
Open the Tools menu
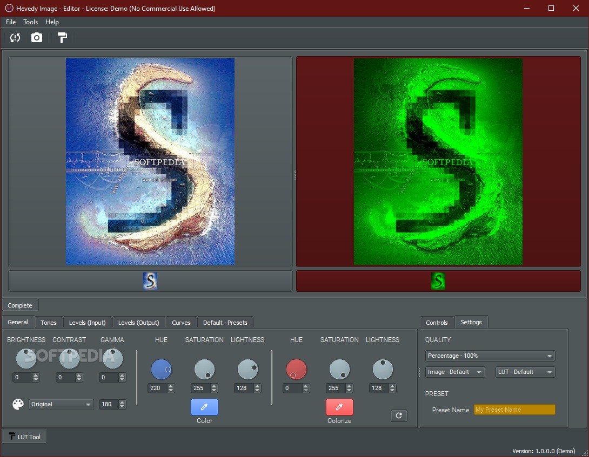[30, 22]
